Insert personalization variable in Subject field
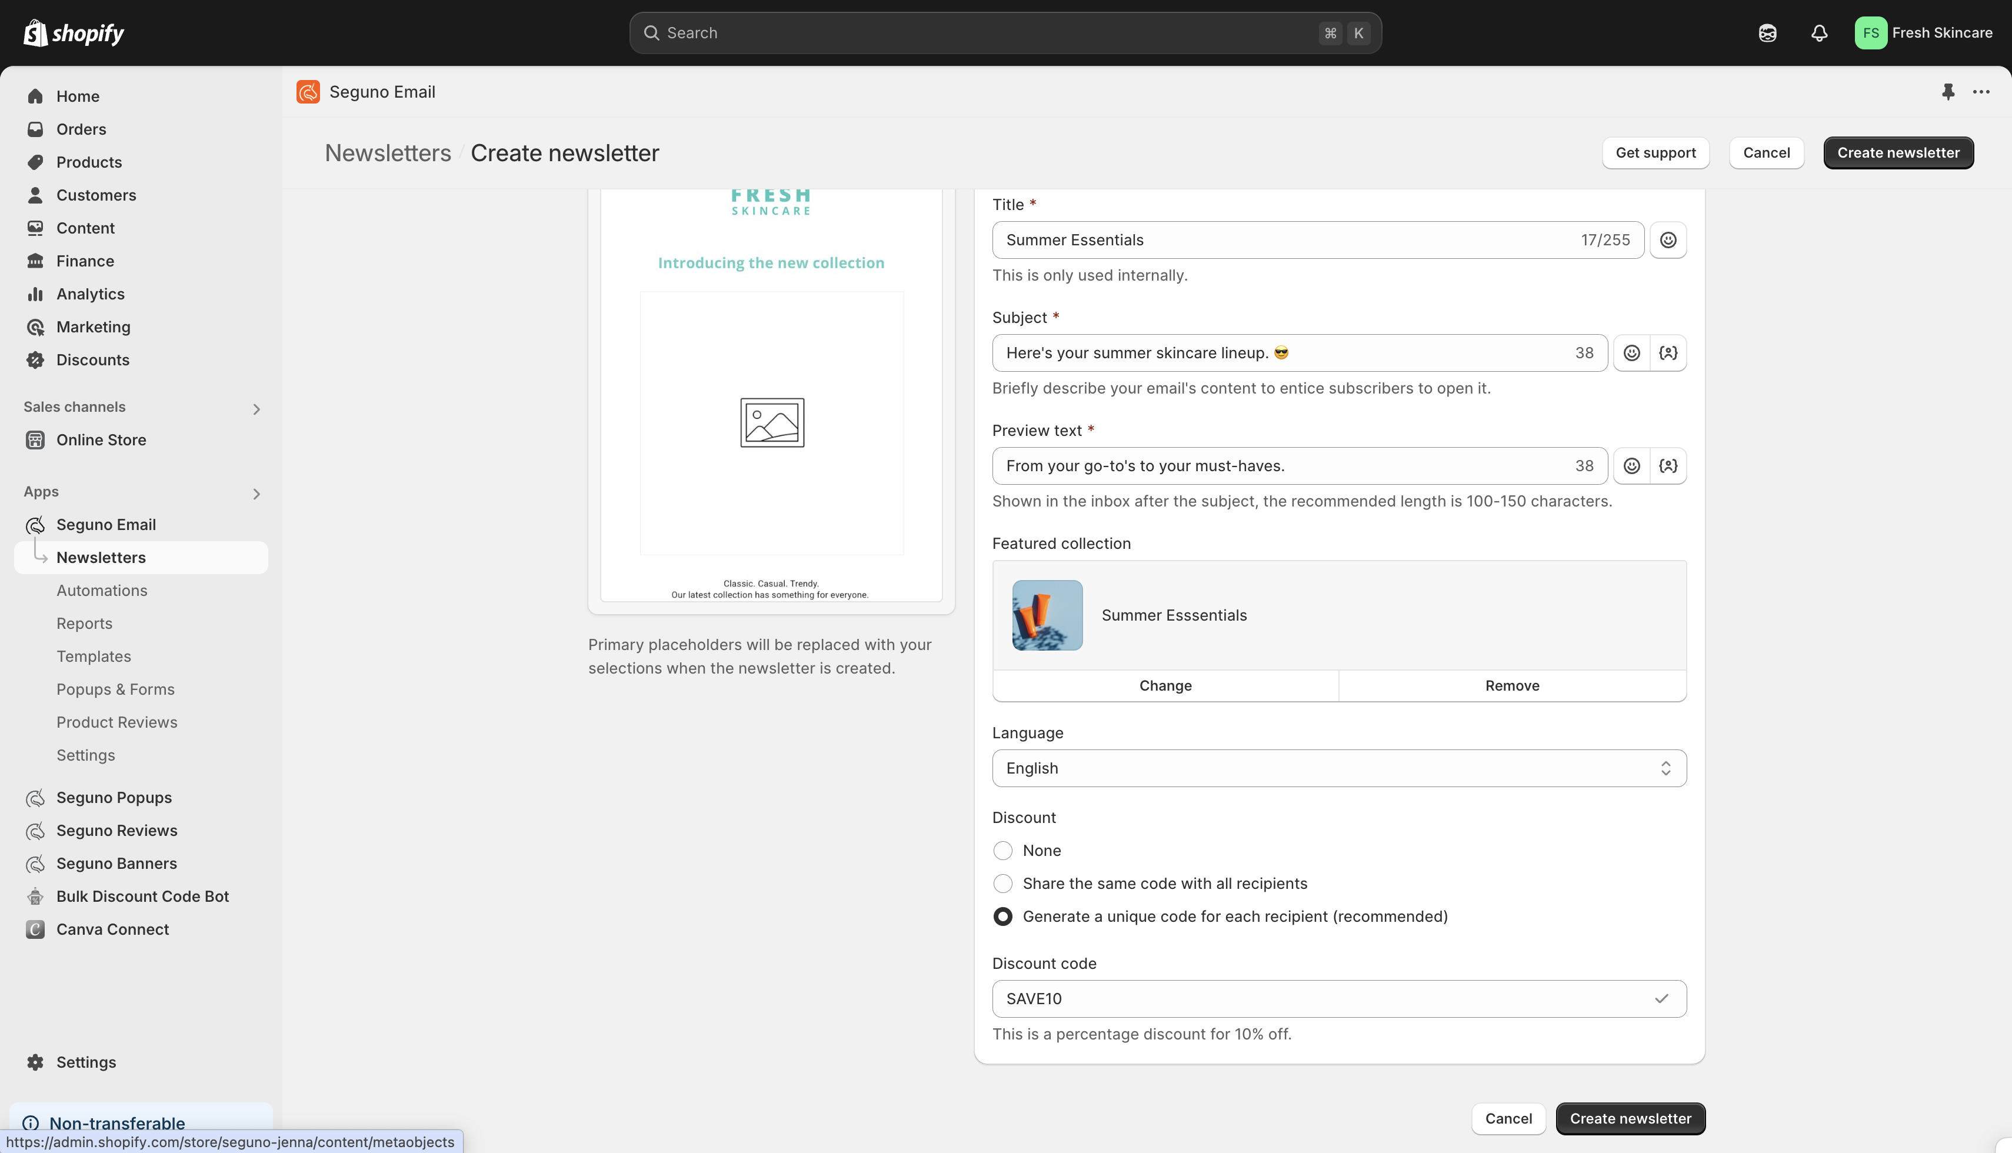Viewport: 2012px width, 1153px height. pyautogui.click(x=1668, y=353)
